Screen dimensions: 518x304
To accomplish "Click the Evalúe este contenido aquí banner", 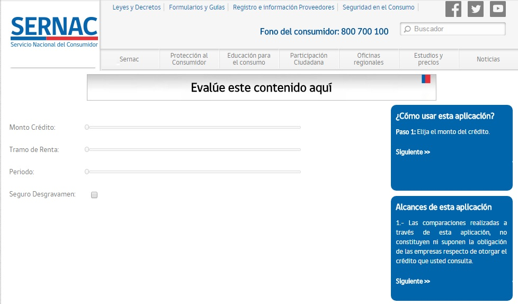I will coord(261,88).
